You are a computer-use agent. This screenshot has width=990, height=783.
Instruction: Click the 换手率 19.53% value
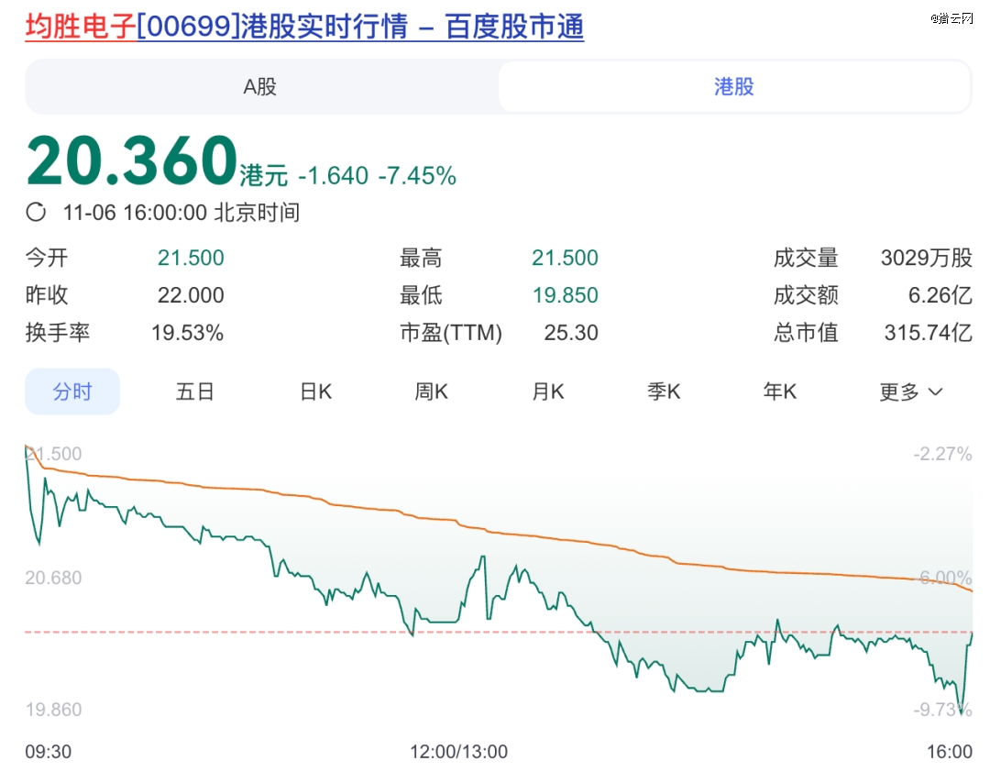(x=187, y=333)
